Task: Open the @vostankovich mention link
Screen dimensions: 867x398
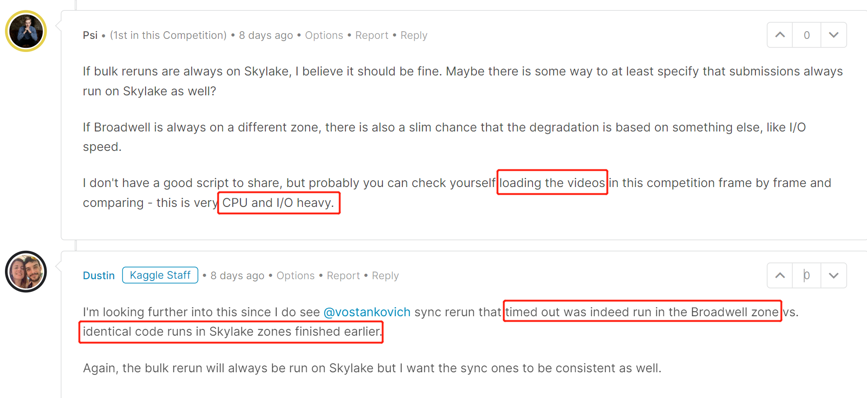Action: [367, 312]
